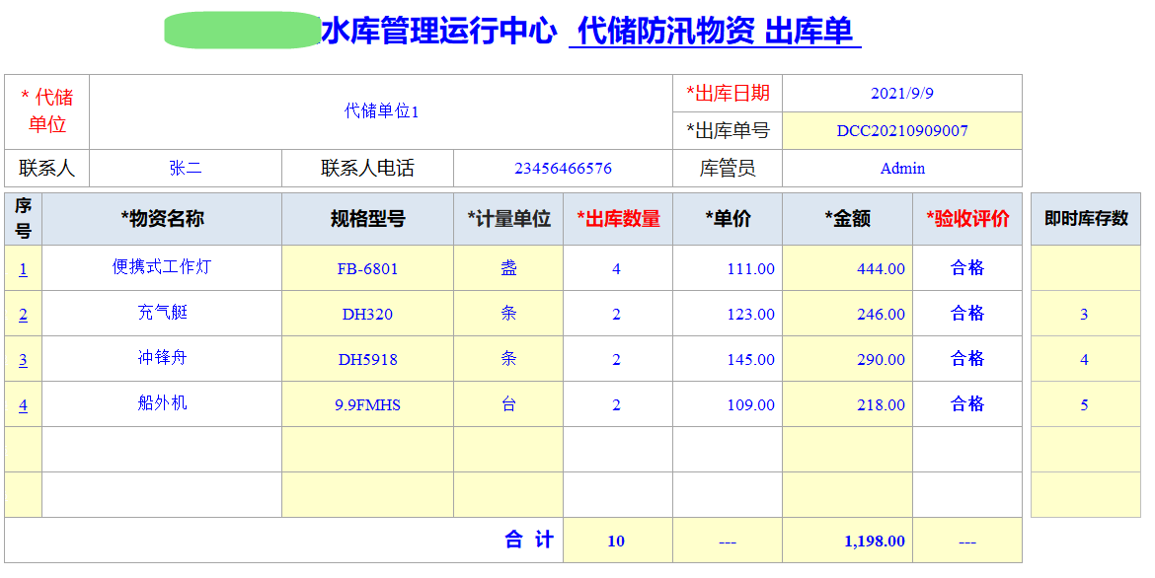Click the 即时库存数 column header
Viewport: 1155px width, 578px height.
[1086, 219]
